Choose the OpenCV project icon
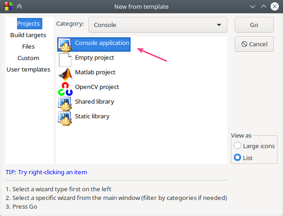This screenshot has height=216, width=283. pos(65,88)
